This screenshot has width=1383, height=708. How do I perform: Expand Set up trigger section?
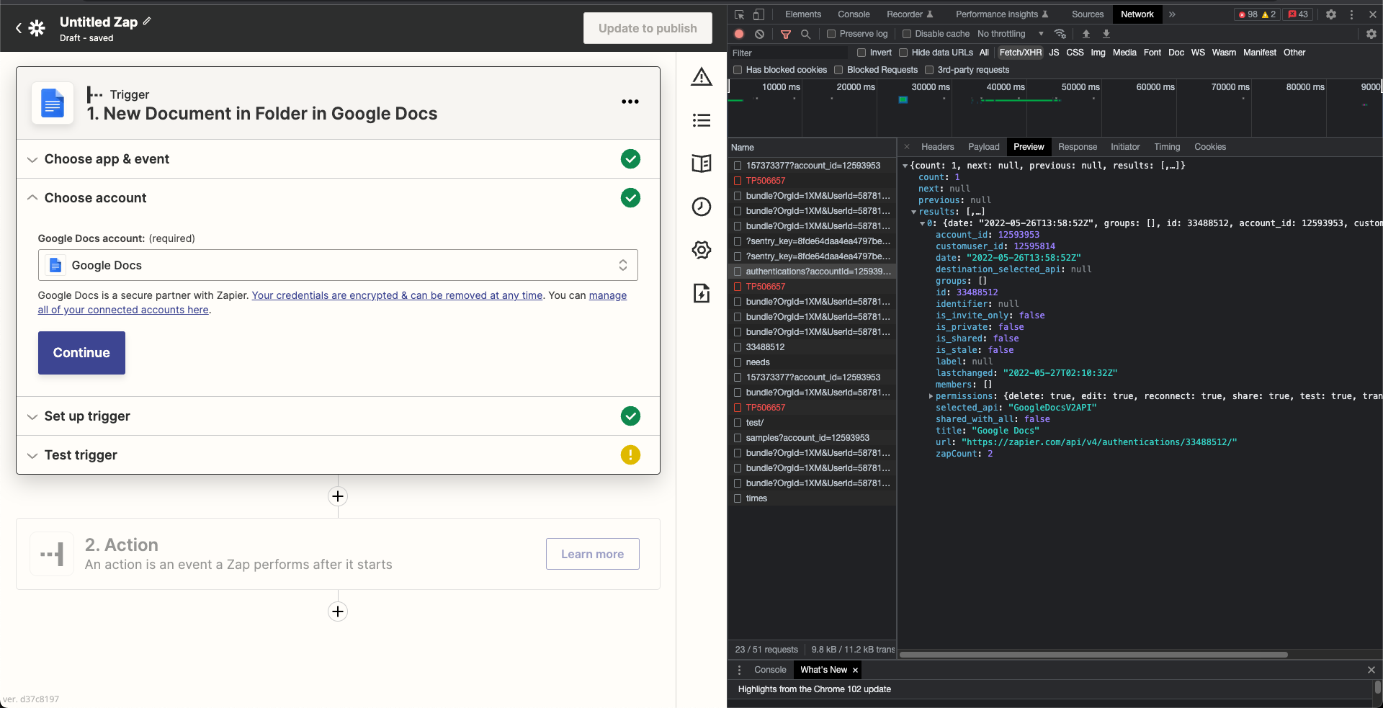pyautogui.click(x=338, y=416)
